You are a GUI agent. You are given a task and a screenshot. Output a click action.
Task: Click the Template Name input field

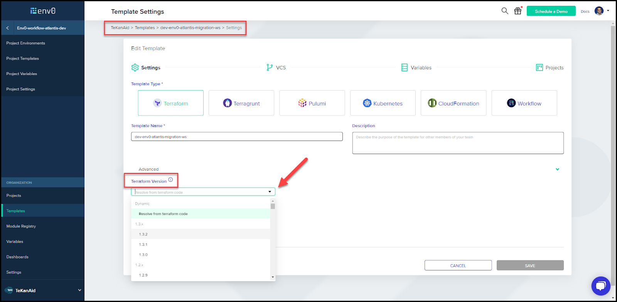[x=237, y=137]
